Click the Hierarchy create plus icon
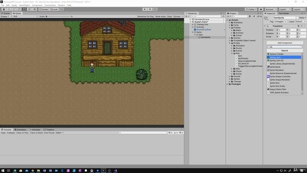Viewport: 307px width, 173px height. tap(187, 16)
